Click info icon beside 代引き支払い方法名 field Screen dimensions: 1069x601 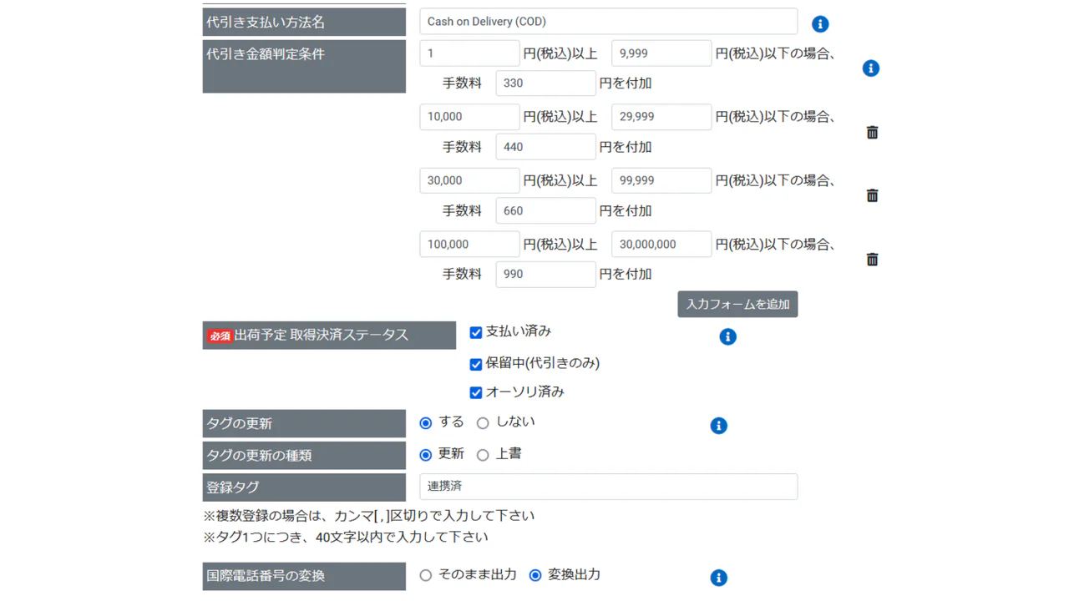(820, 24)
